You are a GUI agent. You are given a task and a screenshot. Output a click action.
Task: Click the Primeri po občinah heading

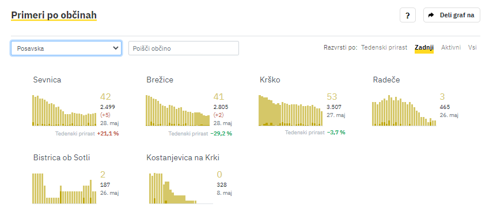[54, 15]
